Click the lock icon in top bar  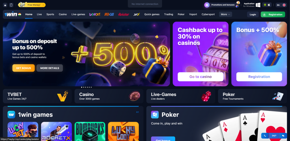coord(5,5)
